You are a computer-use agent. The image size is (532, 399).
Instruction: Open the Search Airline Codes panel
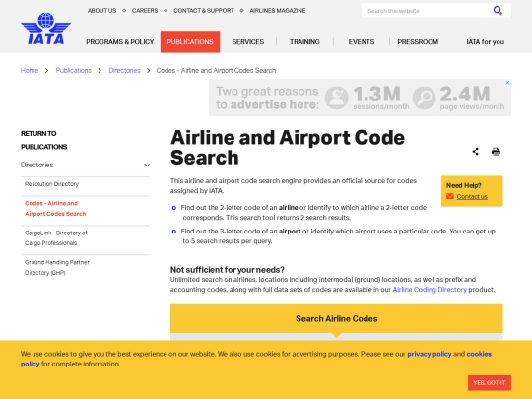point(336,318)
